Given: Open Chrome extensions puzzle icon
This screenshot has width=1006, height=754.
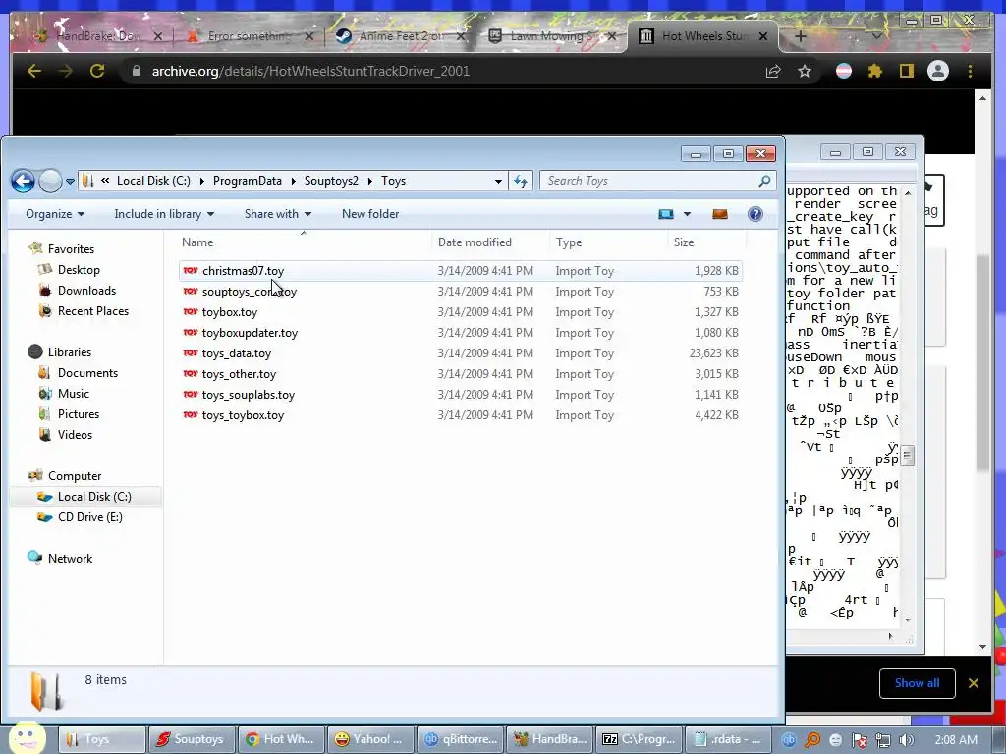Looking at the screenshot, I should point(875,71).
